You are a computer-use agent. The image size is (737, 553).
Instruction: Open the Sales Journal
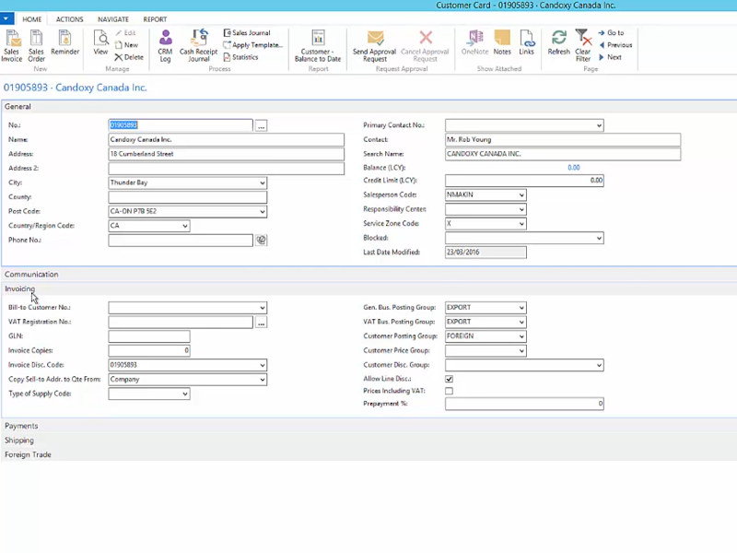tap(247, 33)
